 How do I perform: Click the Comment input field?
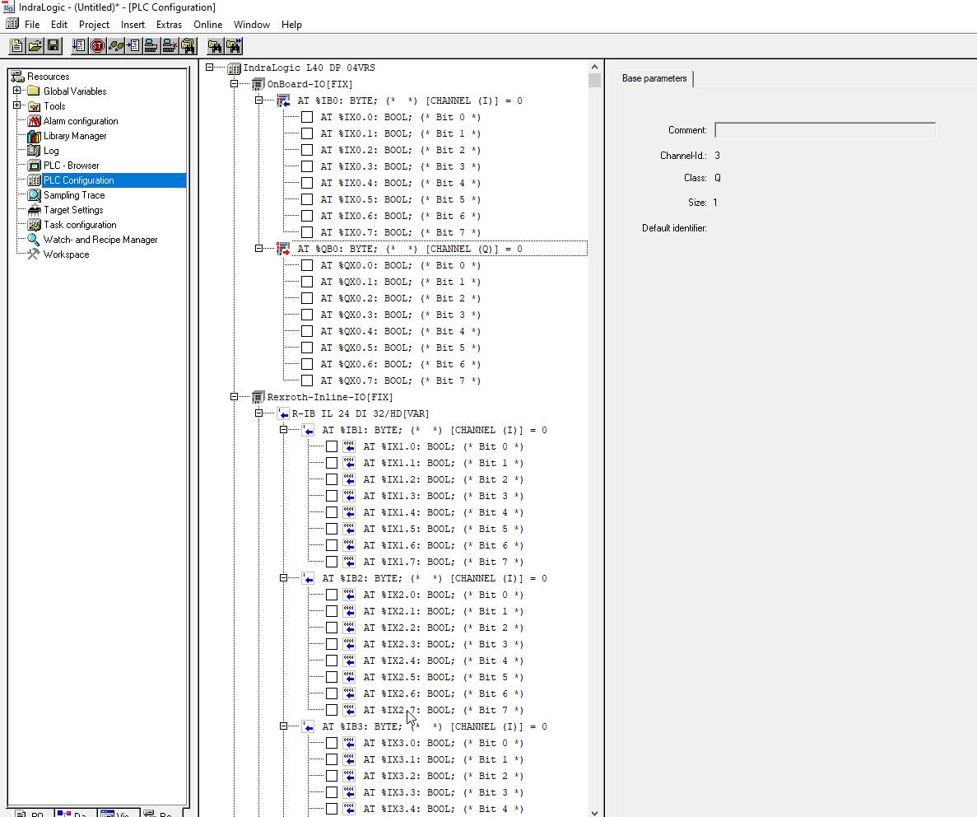825,130
